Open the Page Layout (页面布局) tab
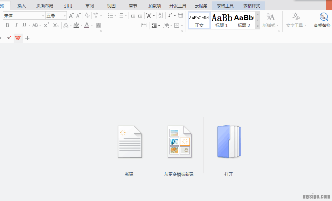 [45, 6]
